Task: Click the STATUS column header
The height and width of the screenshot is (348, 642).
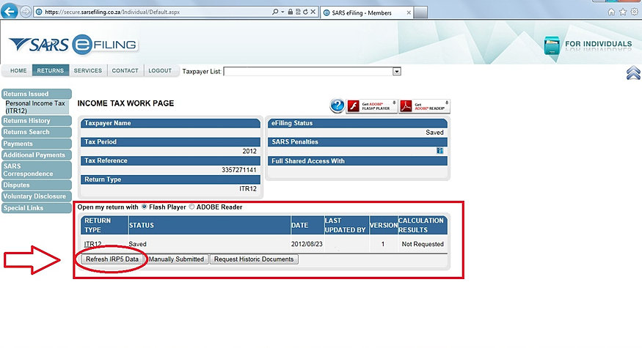Action: 209,226
